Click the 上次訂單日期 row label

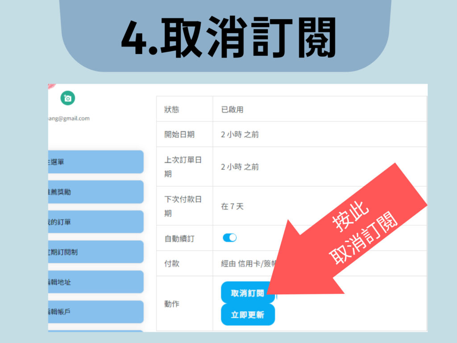tap(183, 167)
